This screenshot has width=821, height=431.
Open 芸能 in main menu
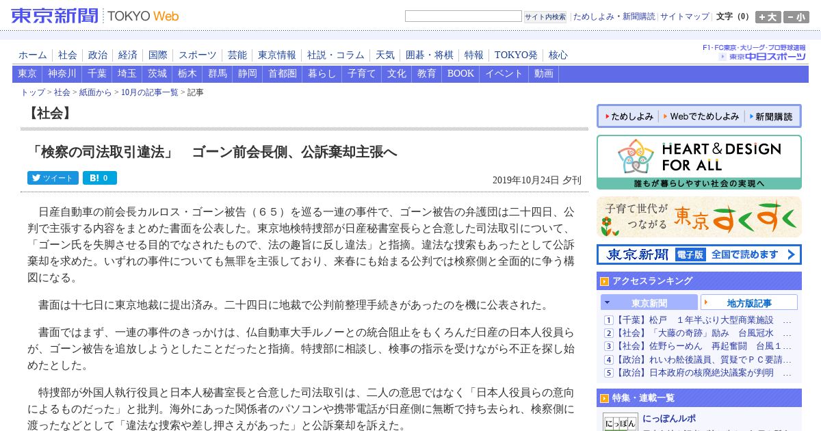pos(237,55)
